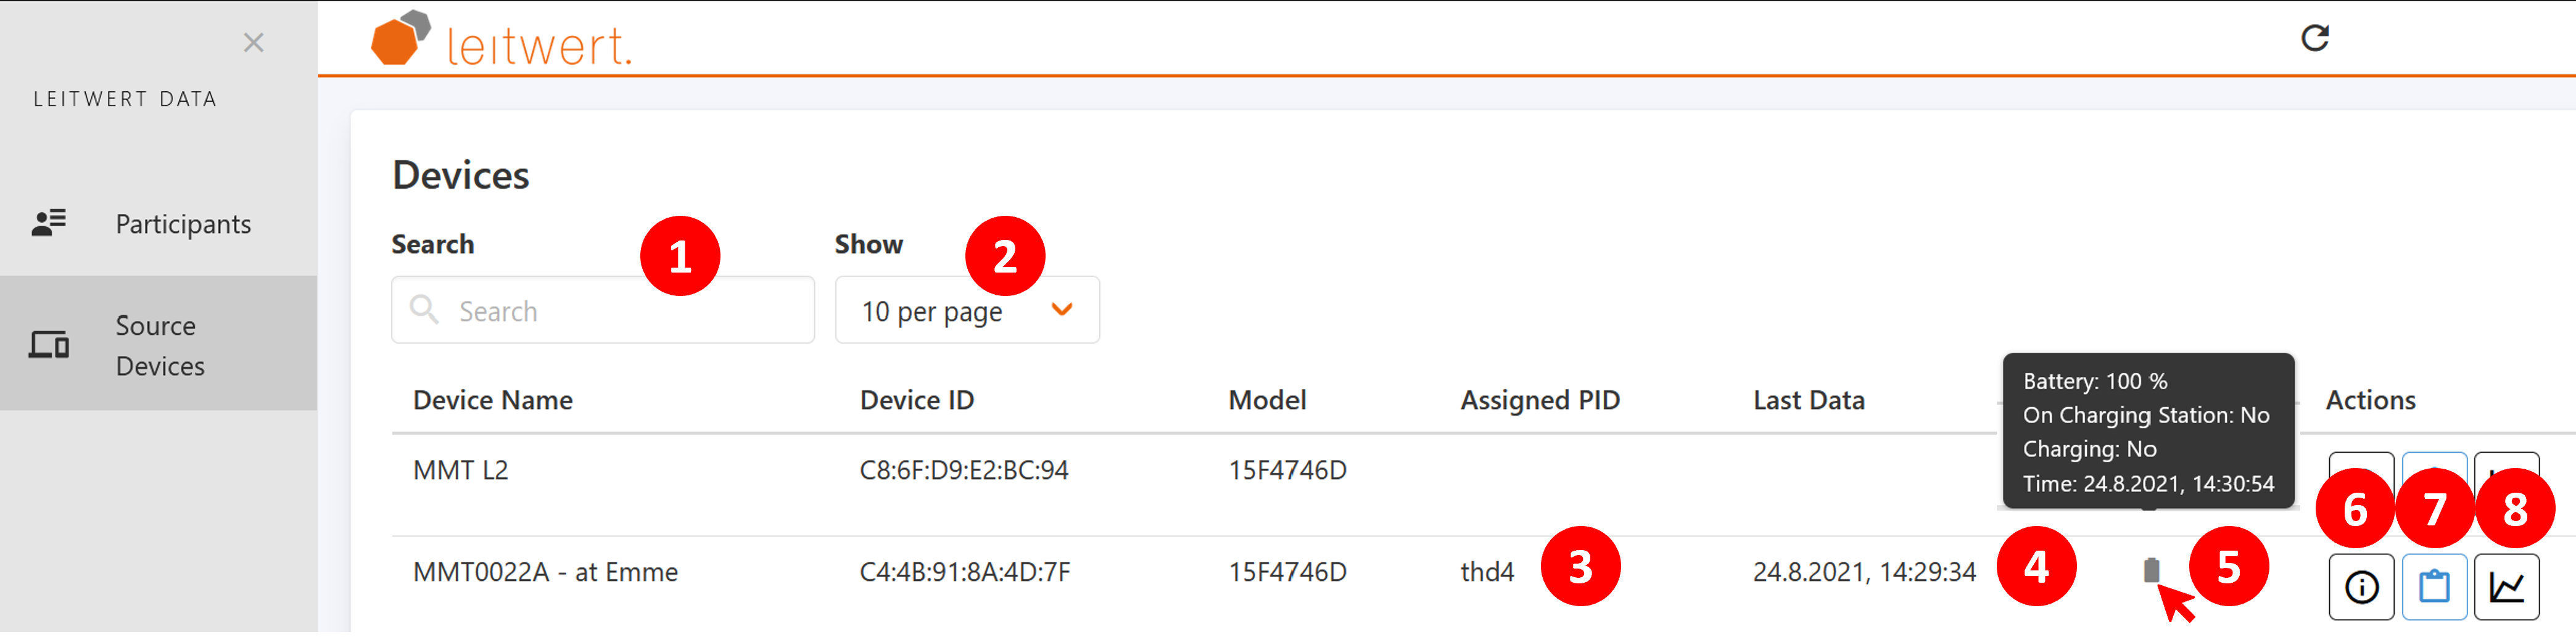
Task: Open the line chart icon for MMT0022A
Action: [x=2506, y=587]
